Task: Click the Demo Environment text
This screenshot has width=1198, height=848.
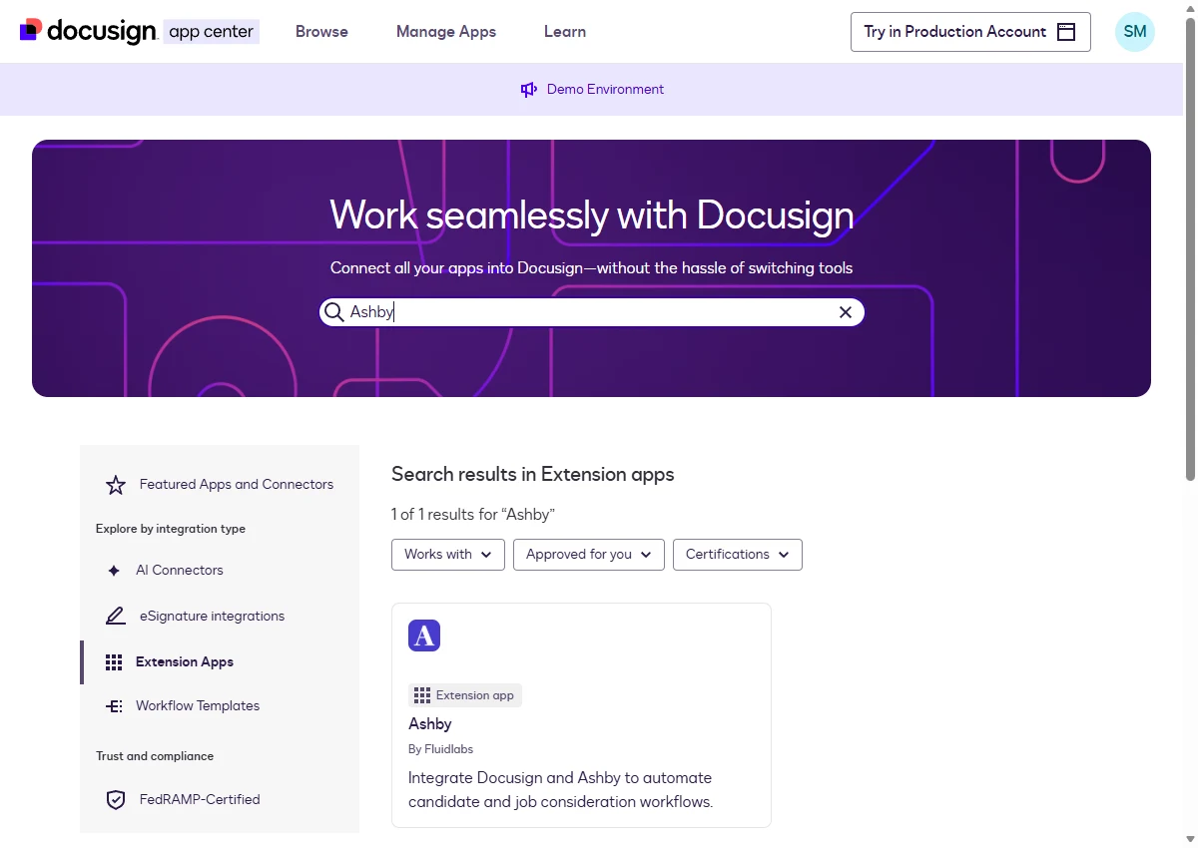Action: point(605,90)
